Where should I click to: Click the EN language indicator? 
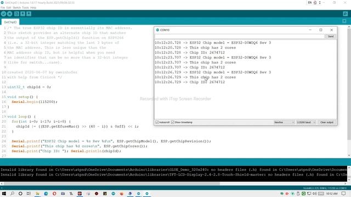pyautogui.click(x=310, y=3)
